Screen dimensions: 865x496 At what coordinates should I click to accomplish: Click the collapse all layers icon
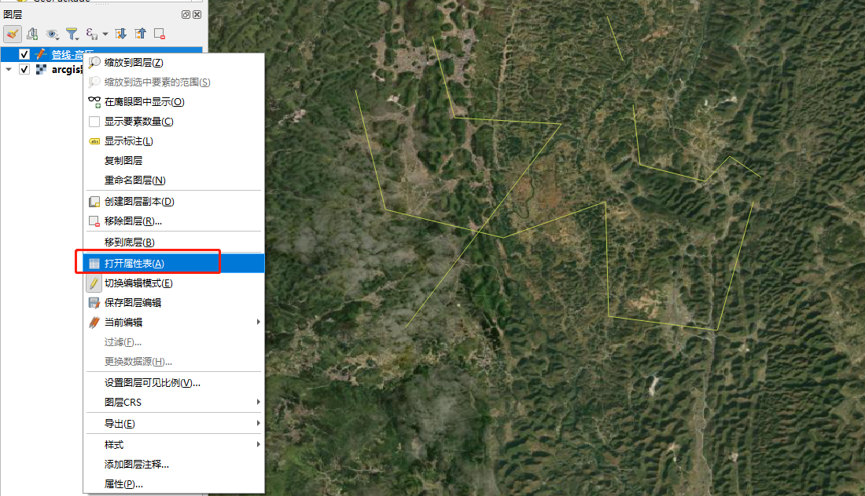pos(141,34)
